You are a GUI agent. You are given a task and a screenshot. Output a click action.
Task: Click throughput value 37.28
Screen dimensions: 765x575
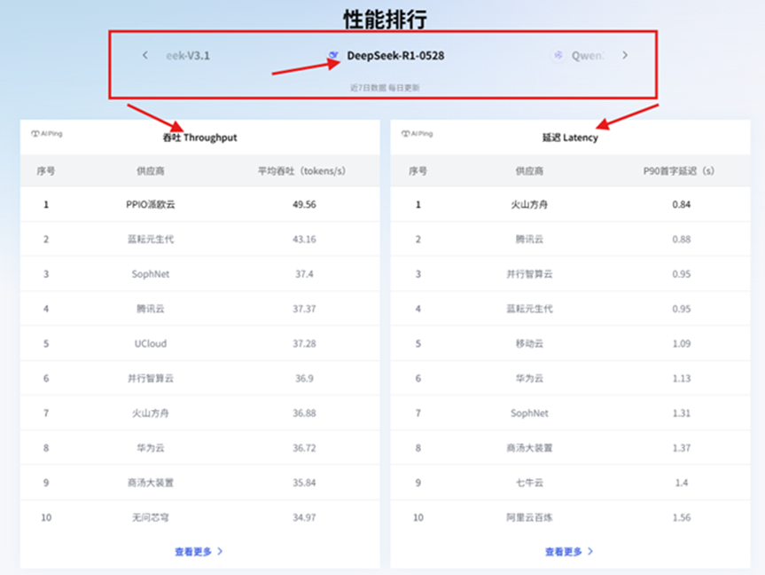304,343
